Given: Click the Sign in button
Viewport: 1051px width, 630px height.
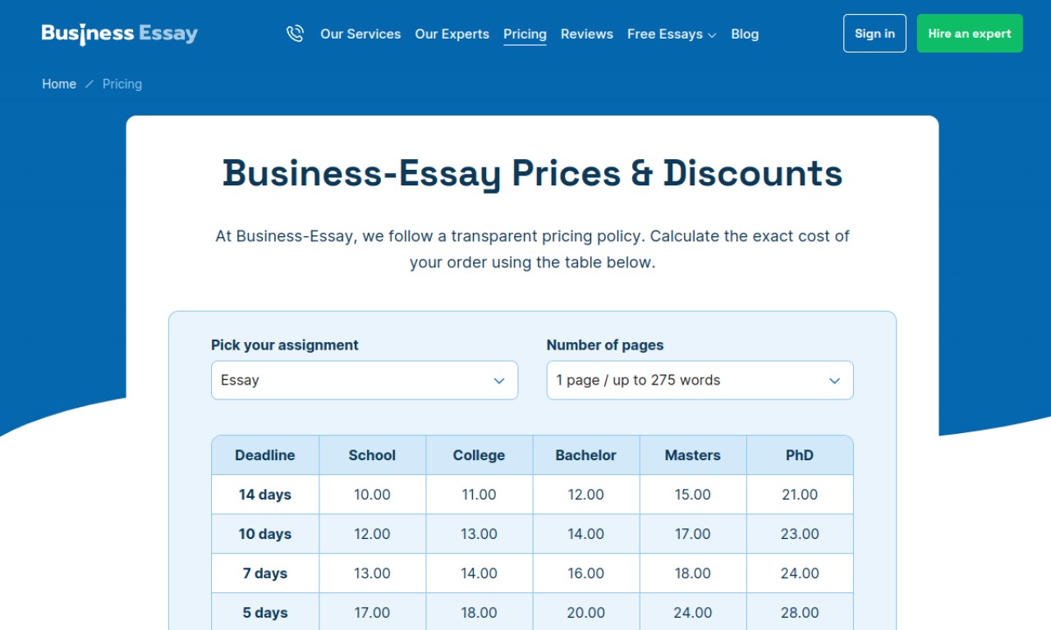Looking at the screenshot, I should click(x=874, y=34).
